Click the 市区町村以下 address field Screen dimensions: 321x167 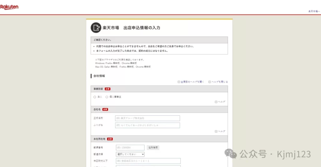coord(148,161)
